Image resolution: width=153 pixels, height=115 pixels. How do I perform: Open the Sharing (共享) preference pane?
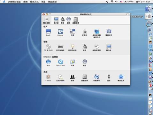point(73,63)
